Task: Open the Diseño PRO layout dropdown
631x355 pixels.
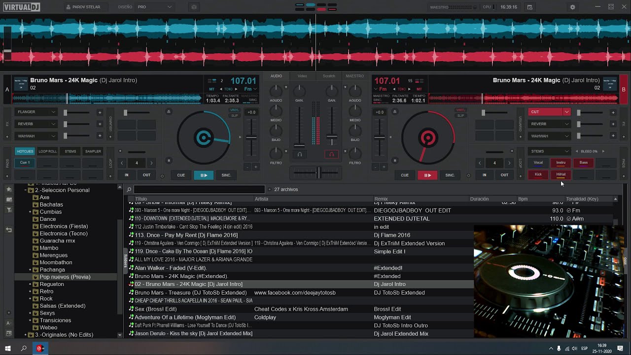Action: point(155,7)
